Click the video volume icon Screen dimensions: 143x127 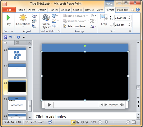click(x=122, y=105)
